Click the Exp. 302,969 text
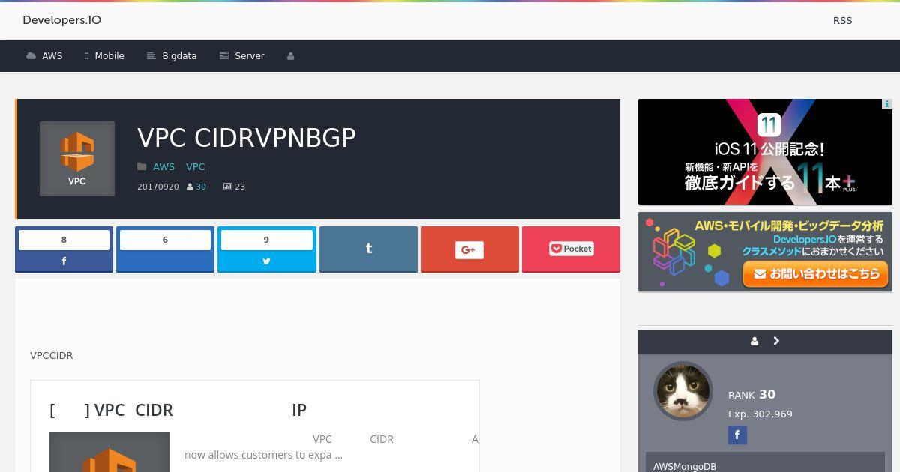 pos(760,414)
